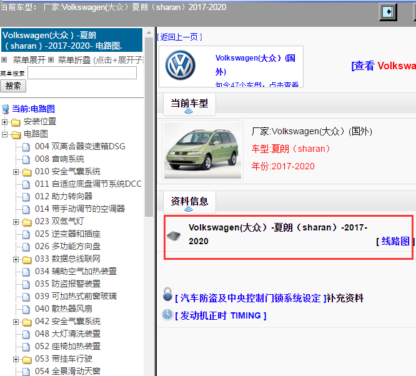The width and height of the screenshot is (416, 376).
Task: Expand the 安装位置 tree node
Action: point(4,122)
